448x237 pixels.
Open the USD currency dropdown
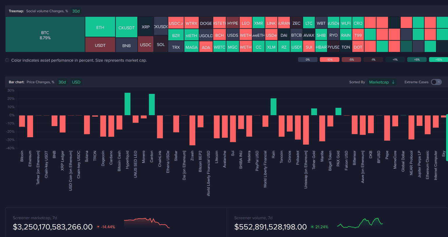[76, 82]
